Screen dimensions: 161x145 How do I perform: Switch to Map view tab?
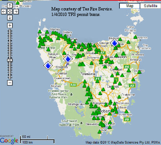[130, 6]
